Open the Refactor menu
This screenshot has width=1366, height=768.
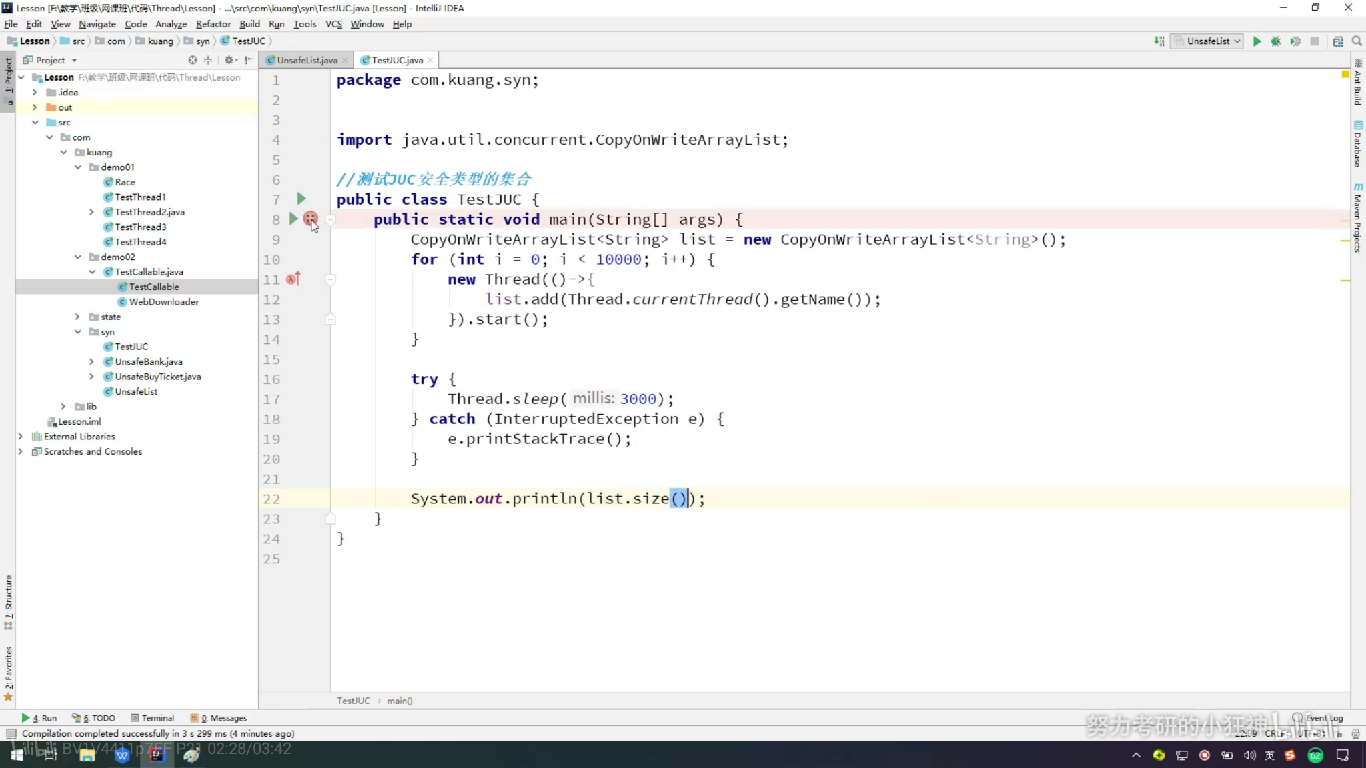click(x=213, y=24)
